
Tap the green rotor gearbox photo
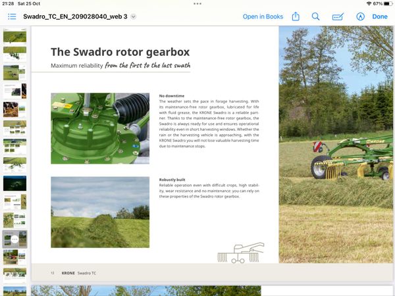[x=100, y=128]
